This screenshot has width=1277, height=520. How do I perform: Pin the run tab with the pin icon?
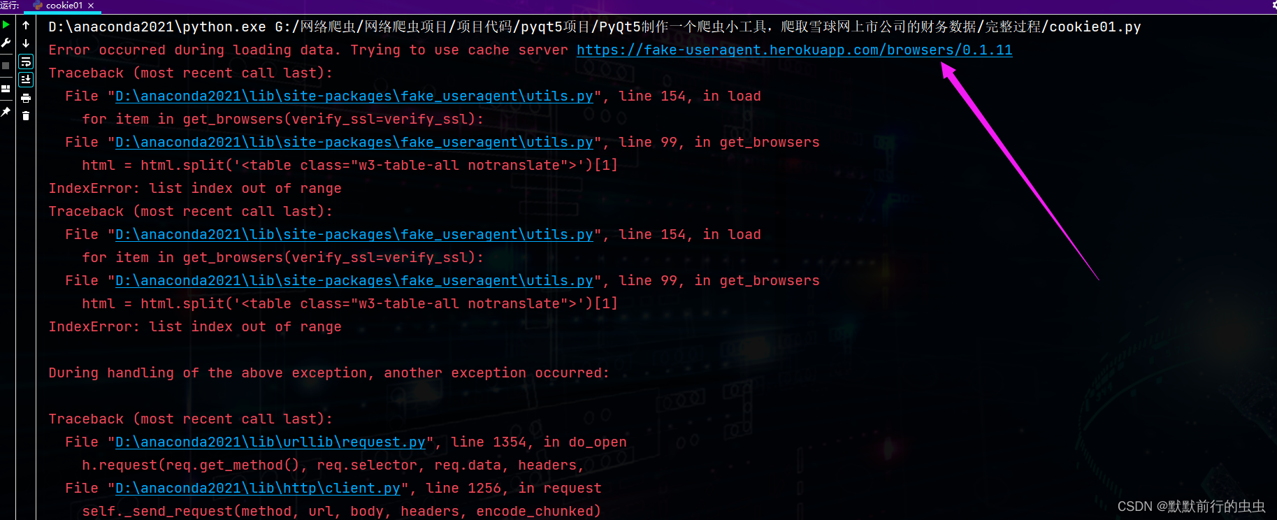click(6, 111)
